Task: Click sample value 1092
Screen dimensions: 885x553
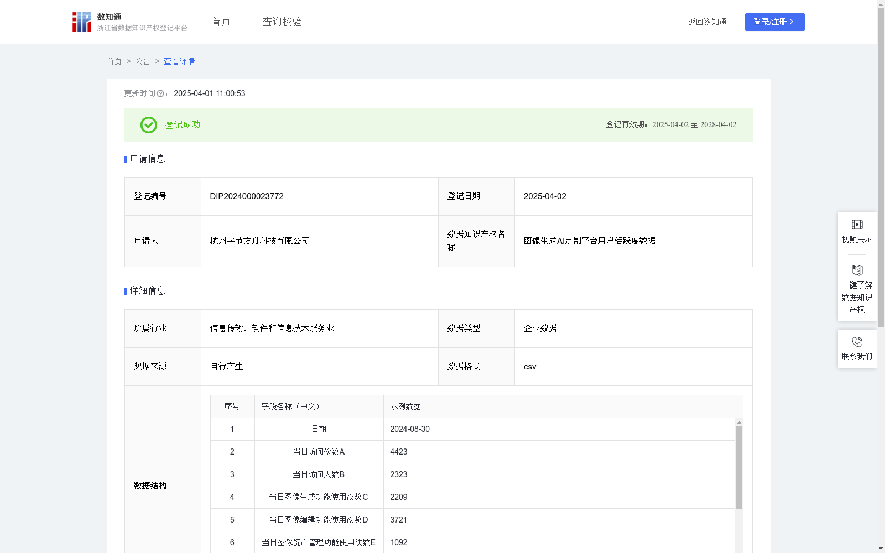Action: tap(399, 542)
